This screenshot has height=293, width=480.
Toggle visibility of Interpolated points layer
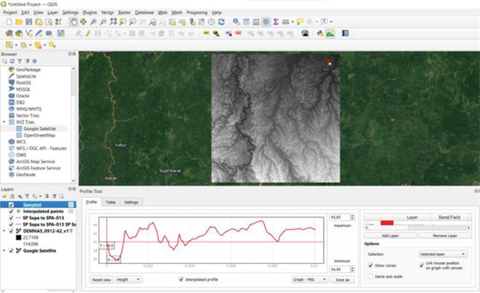(x=10, y=211)
